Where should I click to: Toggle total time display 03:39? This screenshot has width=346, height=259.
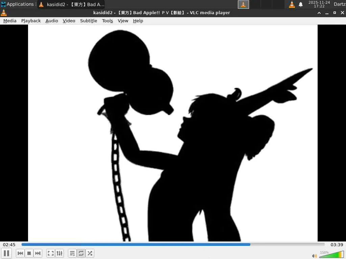pos(337,245)
